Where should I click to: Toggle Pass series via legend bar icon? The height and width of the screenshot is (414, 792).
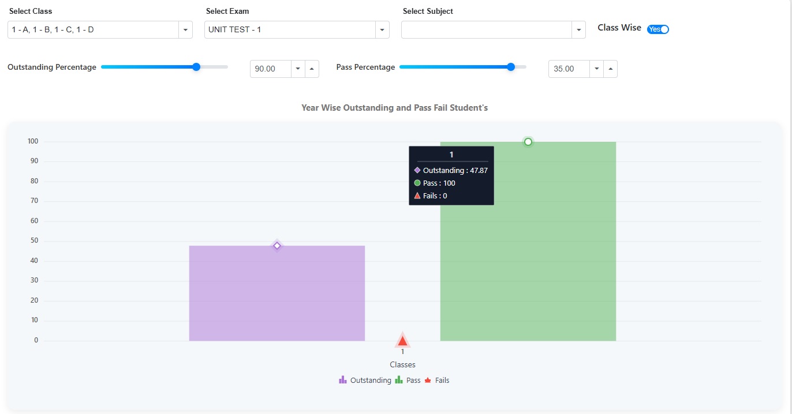(x=399, y=380)
